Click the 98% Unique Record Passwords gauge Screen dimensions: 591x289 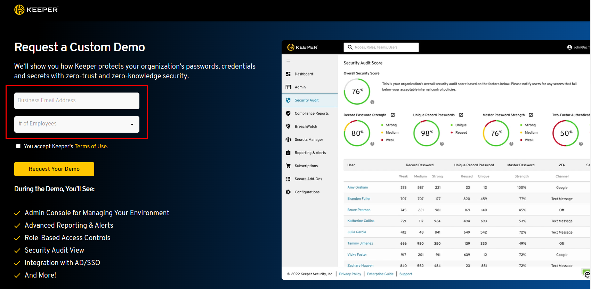[x=427, y=133]
